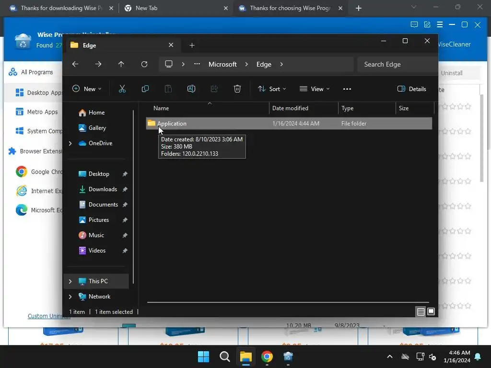Click the chevron after Microsoft breadcrumb
The height and width of the screenshot is (368, 491).
[x=247, y=64]
